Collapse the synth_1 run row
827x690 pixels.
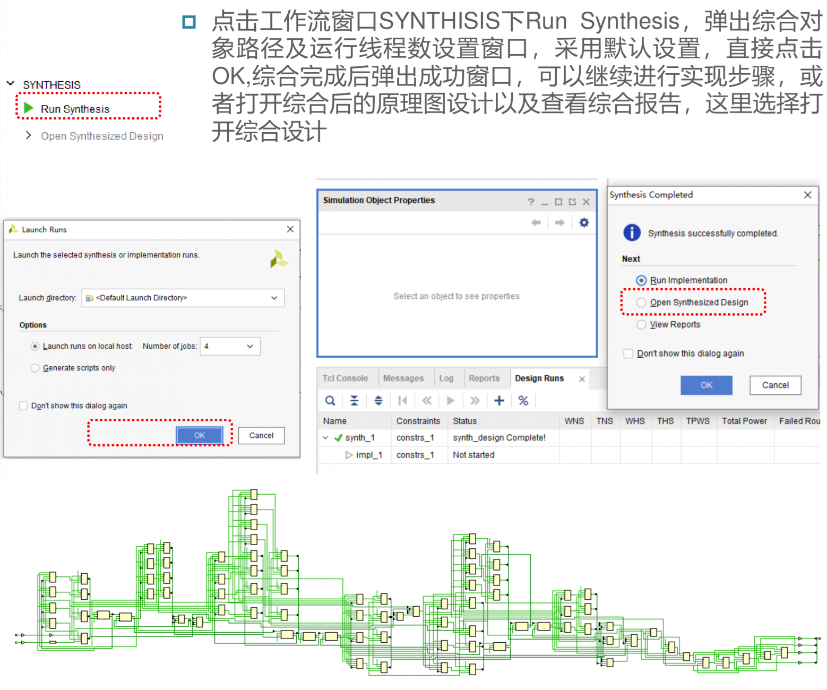pyautogui.click(x=325, y=438)
